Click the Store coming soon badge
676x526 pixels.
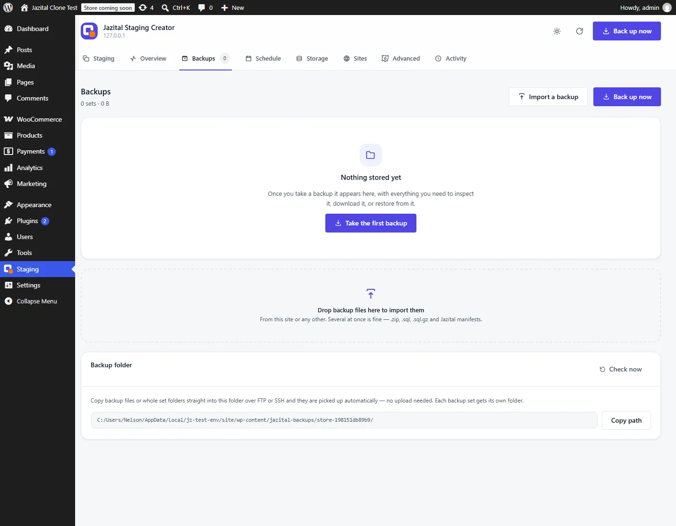108,8
